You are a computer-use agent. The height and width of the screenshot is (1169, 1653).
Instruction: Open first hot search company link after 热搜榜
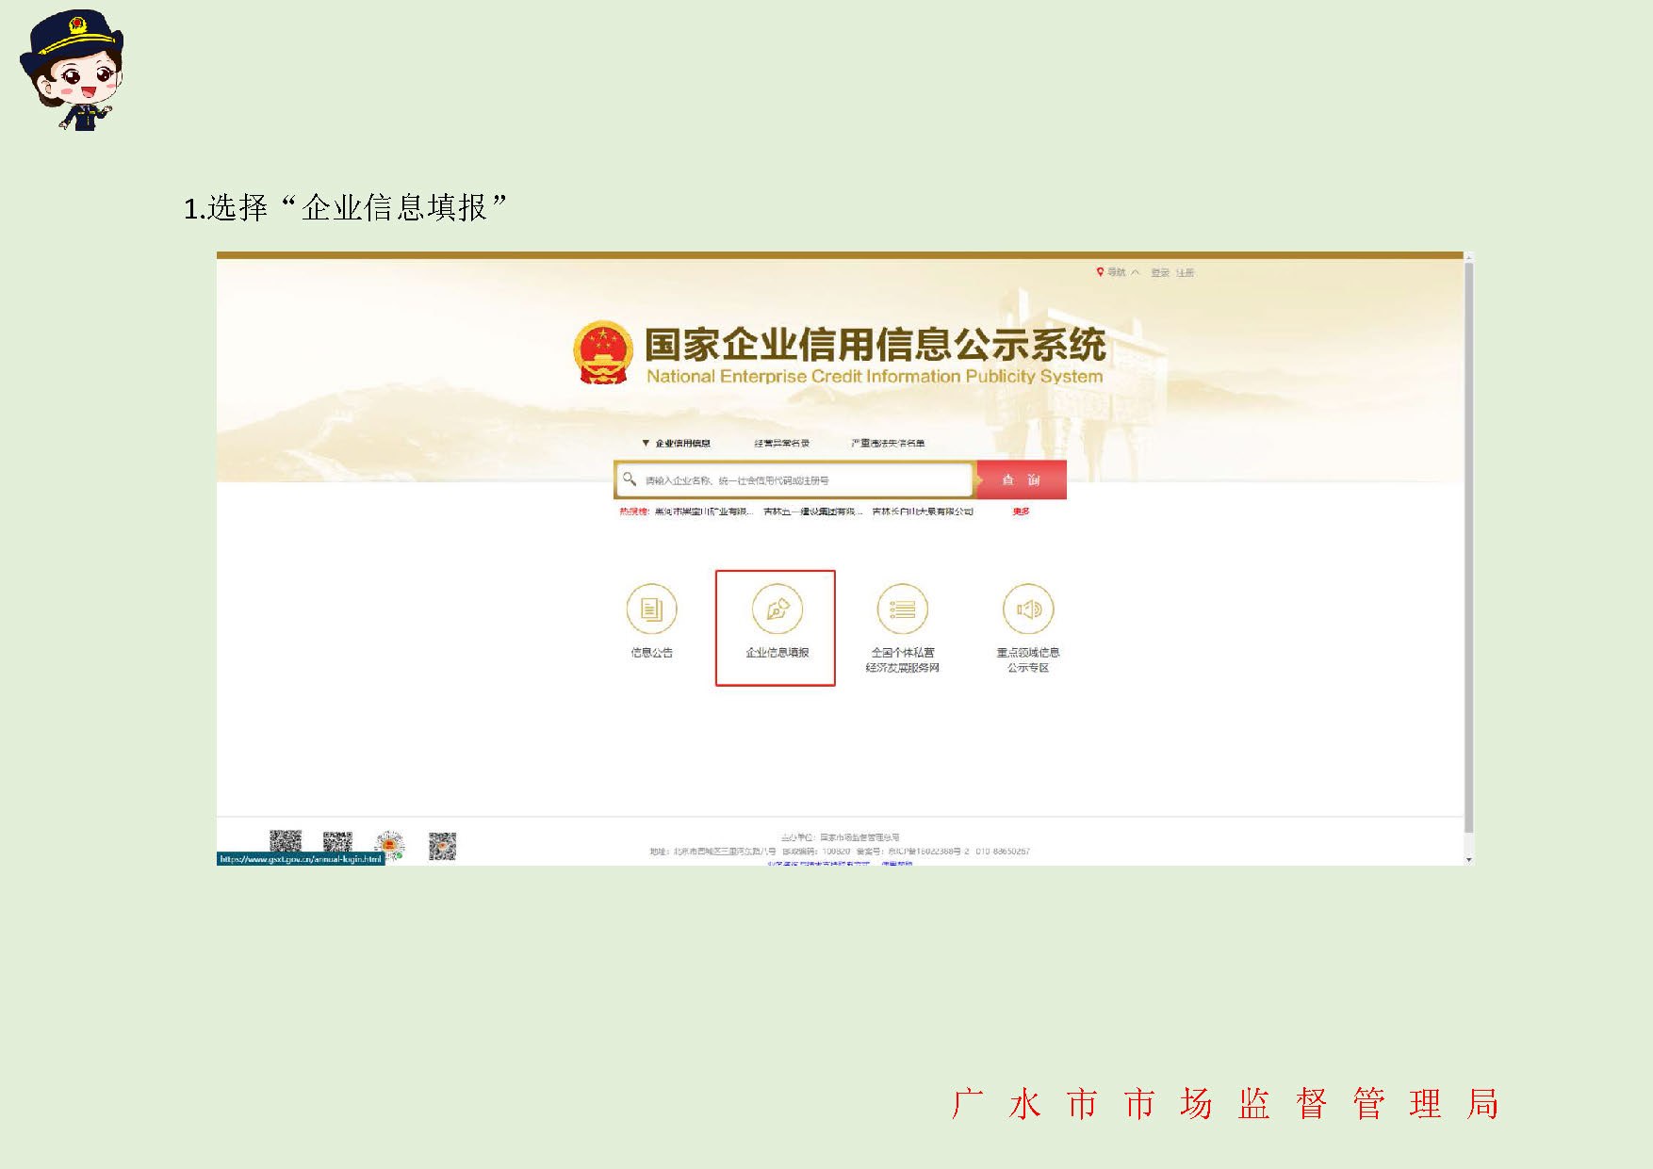pyautogui.click(x=704, y=511)
